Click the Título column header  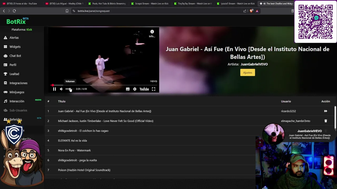[62, 101]
